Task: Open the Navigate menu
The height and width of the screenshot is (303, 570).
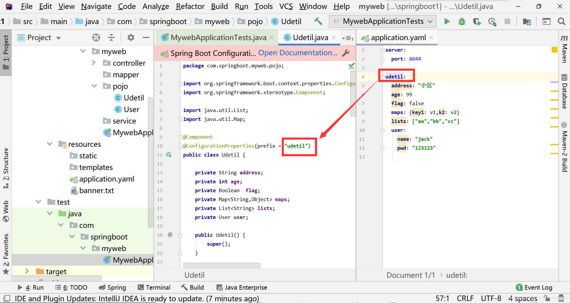Action: coord(96,6)
